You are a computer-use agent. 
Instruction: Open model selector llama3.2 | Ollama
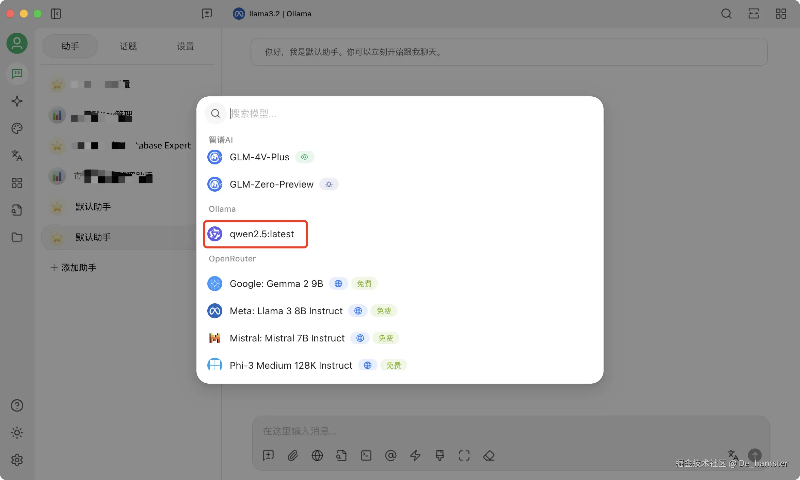pos(272,14)
